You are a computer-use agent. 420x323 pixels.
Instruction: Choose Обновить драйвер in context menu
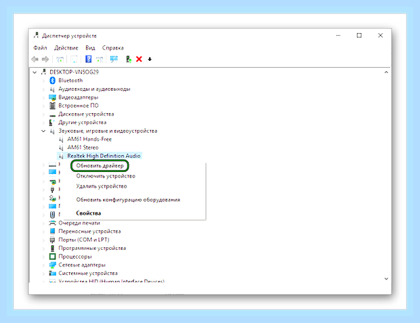pyautogui.click(x=100, y=166)
